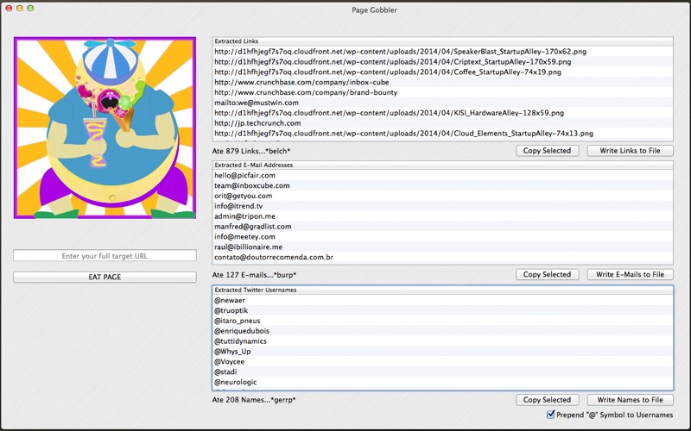Screen dimensions: 691x431
Task: Select e-mail manfred@gradlist.com
Action: (442, 227)
